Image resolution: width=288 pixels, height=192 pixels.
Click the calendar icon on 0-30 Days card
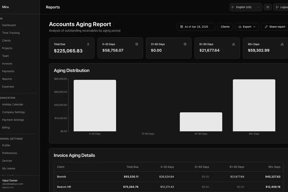tap(137, 44)
